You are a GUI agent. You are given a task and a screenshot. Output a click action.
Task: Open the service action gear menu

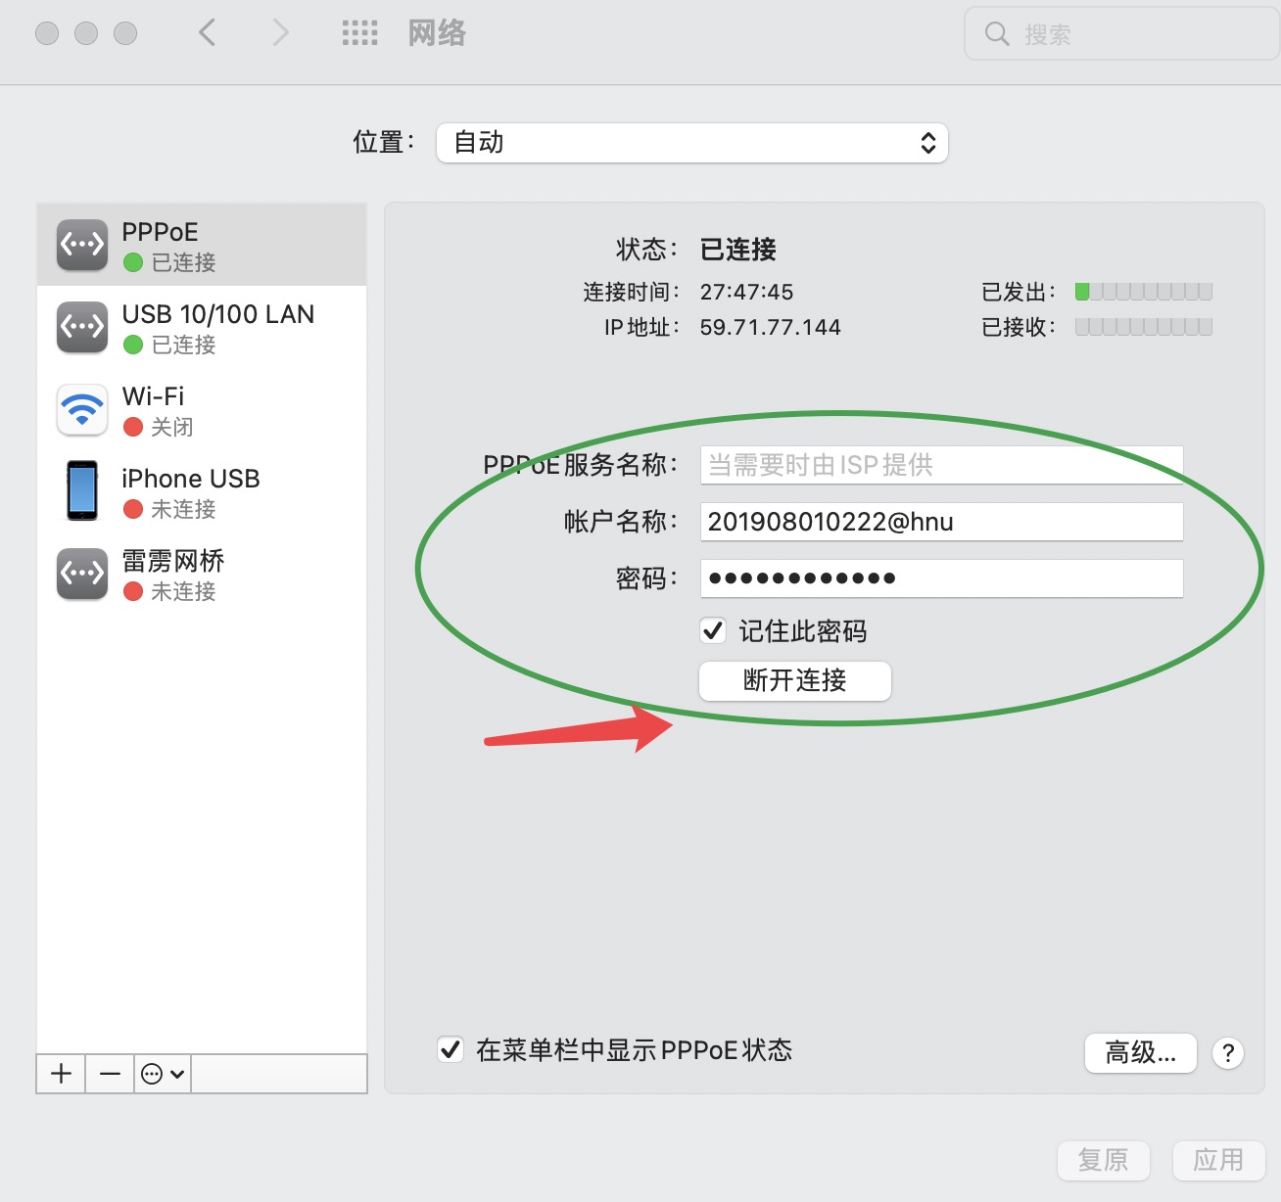163,1074
